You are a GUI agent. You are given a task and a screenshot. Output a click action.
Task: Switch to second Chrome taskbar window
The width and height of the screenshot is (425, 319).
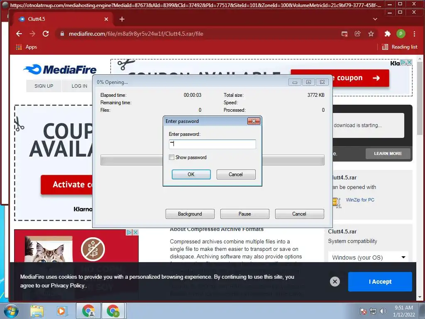click(x=113, y=311)
